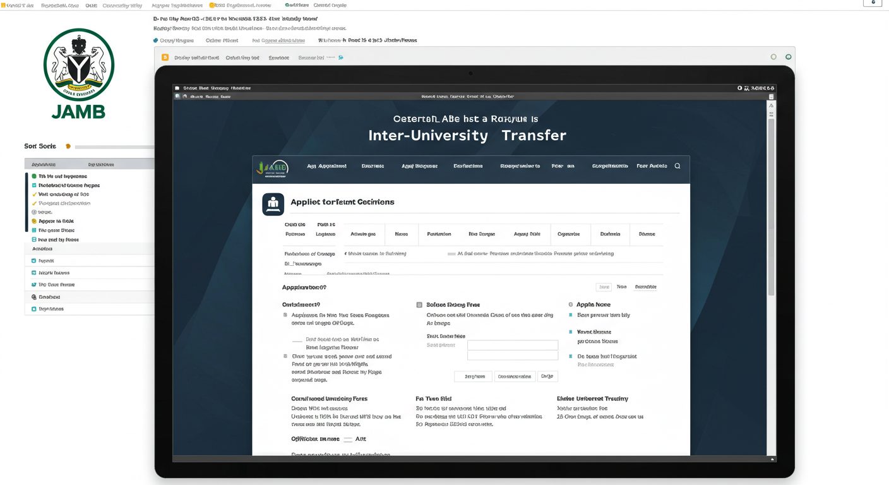Tick the checkbox beside the middle column heading
This screenshot has width=889, height=485.
[x=419, y=305]
